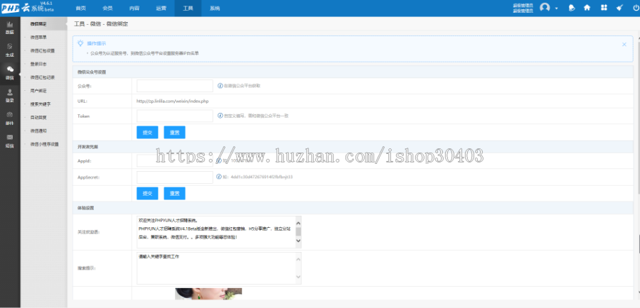Click the scrollbar thumb in 关注欢迎语 textarea
The height and width of the screenshot is (308, 640).
coord(299,231)
